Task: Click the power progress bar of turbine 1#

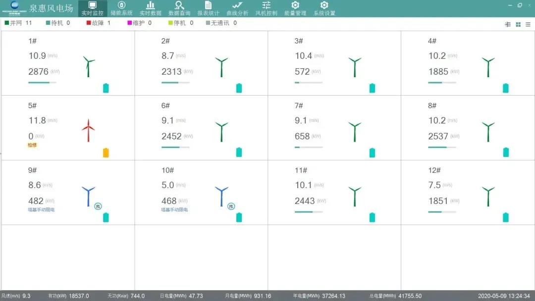Action: 42,83
